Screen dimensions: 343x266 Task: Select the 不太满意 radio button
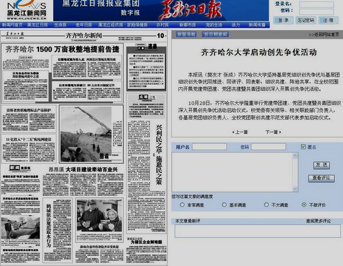266,205
